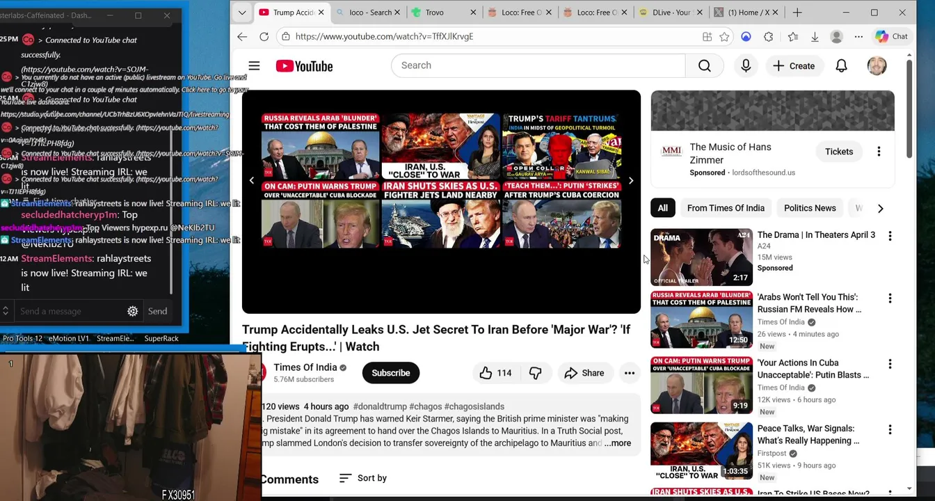
Task: Select the All filter chip
Action: click(x=662, y=208)
